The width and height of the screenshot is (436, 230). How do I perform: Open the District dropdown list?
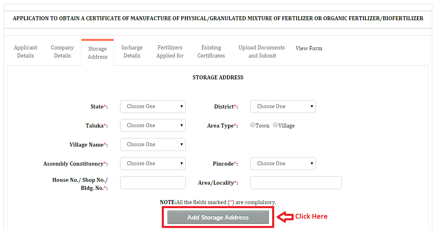coord(283,106)
